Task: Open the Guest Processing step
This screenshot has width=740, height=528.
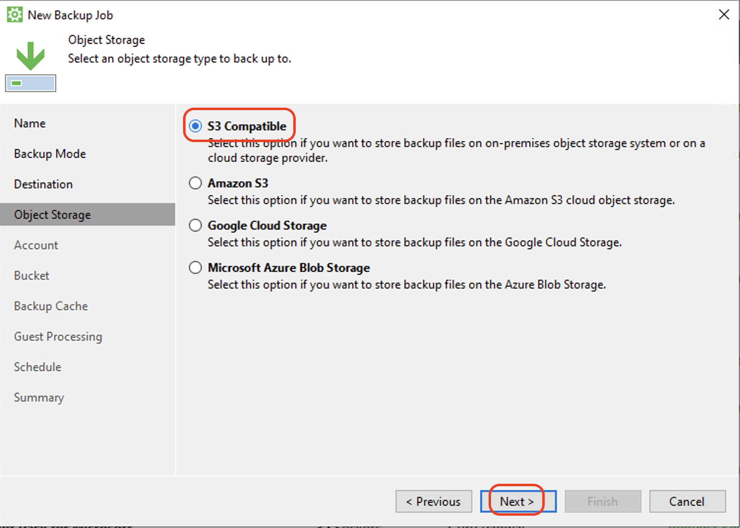Action: point(58,337)
